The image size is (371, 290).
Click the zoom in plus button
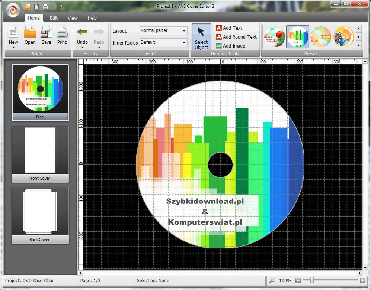coord(363,280)
